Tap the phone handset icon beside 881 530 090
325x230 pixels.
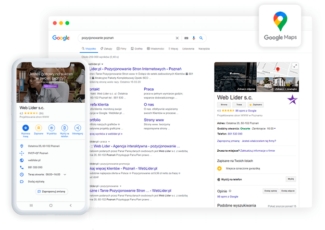22,167
